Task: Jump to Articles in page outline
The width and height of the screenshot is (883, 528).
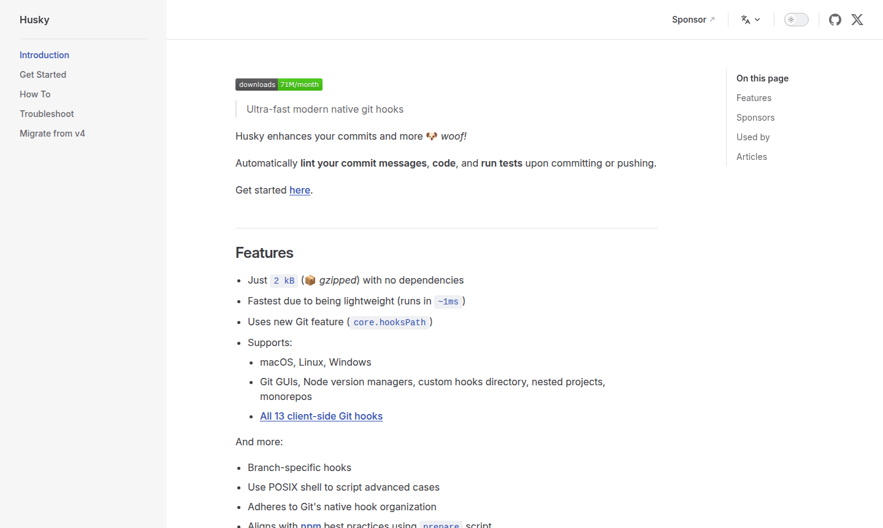Action: [x=751, y=157]
